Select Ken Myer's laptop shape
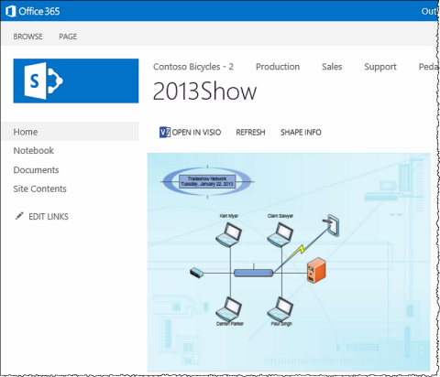The height and width of the screenshot is (377, 440). pos(229,234)
